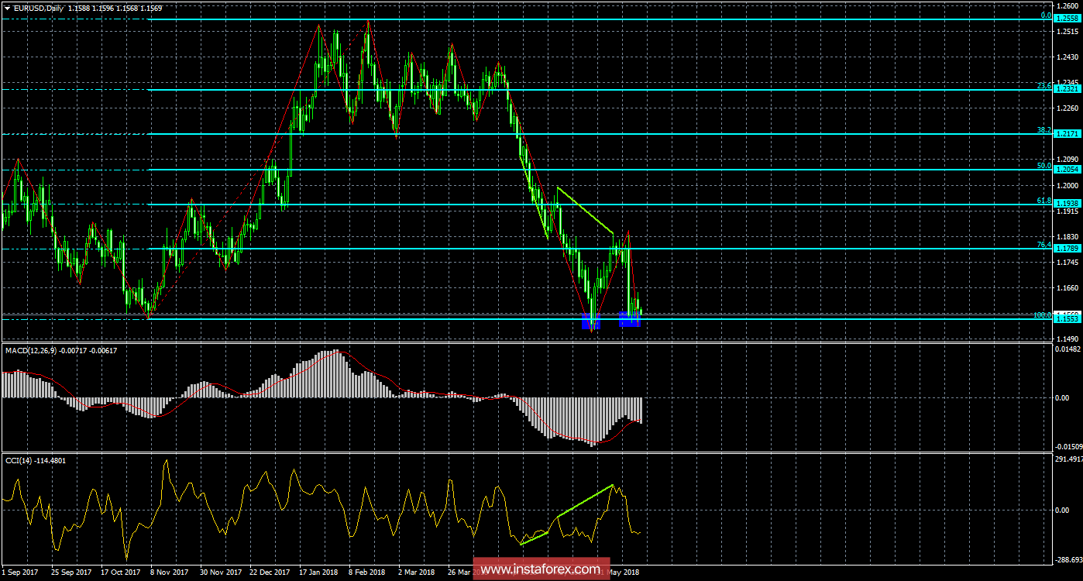Click the 'CCI(14) -114.4801' indicator label
This screenshot has height=581, width=1083.
tap(36, 460)
